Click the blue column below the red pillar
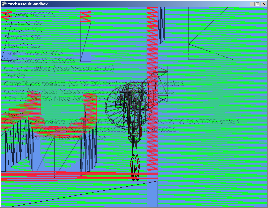Screen dimensions: 268x208 152,195
